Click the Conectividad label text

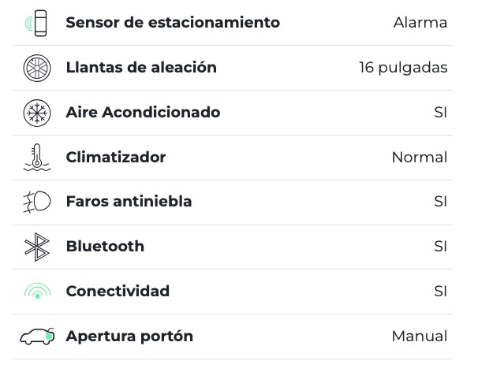pos(118,292)
